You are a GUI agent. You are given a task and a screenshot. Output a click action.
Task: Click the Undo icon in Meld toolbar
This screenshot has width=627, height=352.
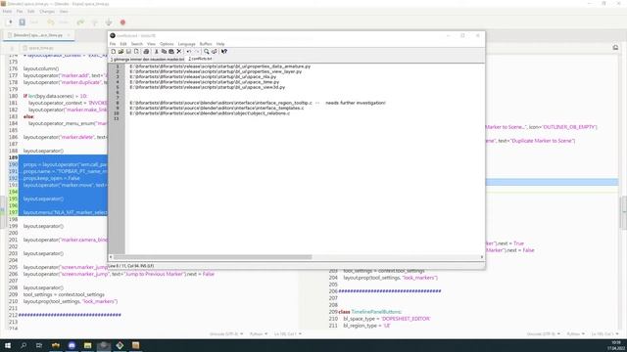51,22
